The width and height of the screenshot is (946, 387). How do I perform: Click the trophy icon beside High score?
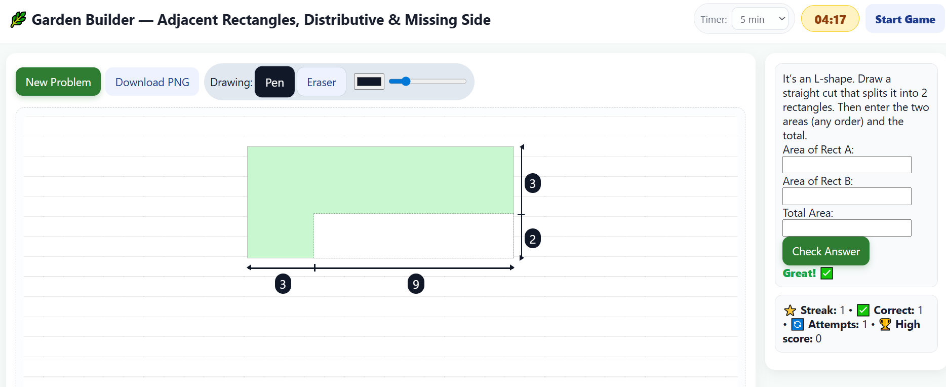885,324
